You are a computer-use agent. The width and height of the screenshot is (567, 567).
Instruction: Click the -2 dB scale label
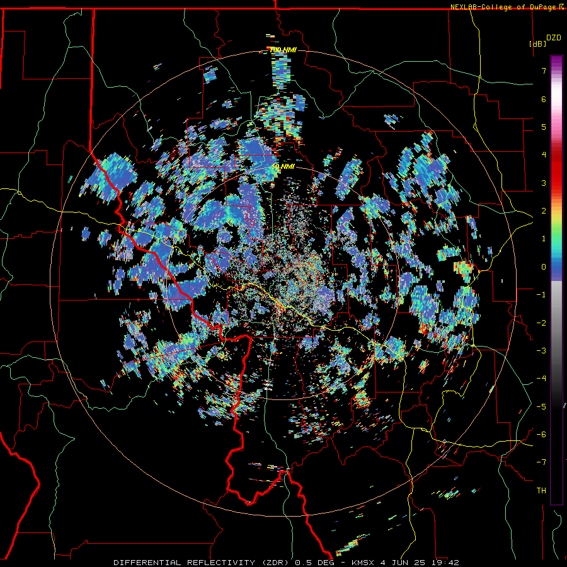[x=541, y=323]
